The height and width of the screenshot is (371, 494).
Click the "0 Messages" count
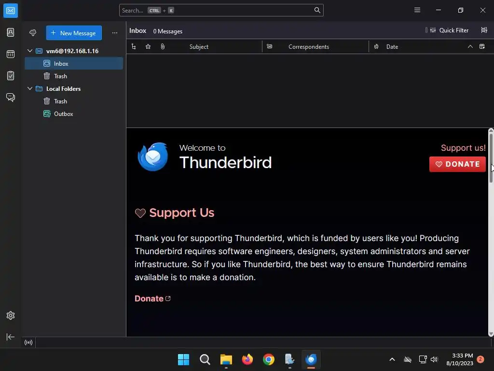[x=167, y=31]
